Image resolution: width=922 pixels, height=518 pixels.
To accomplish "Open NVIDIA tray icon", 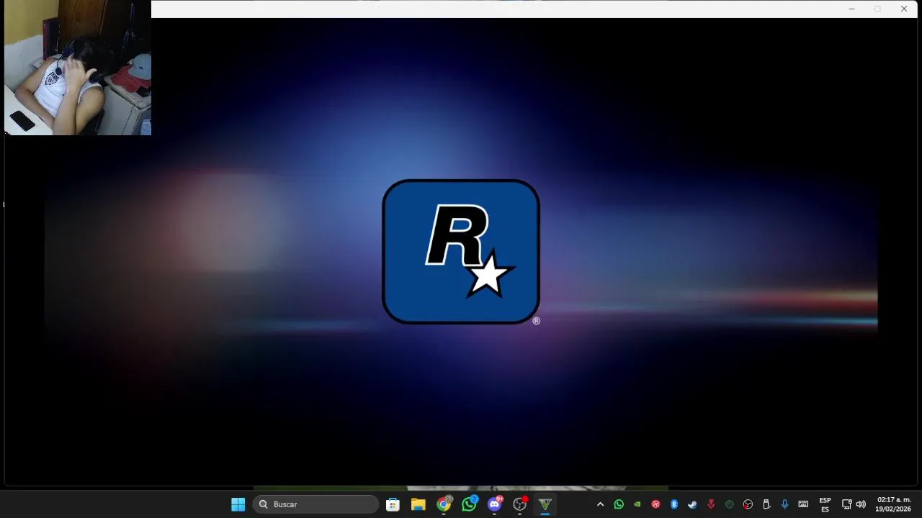I will pos(637,504).
